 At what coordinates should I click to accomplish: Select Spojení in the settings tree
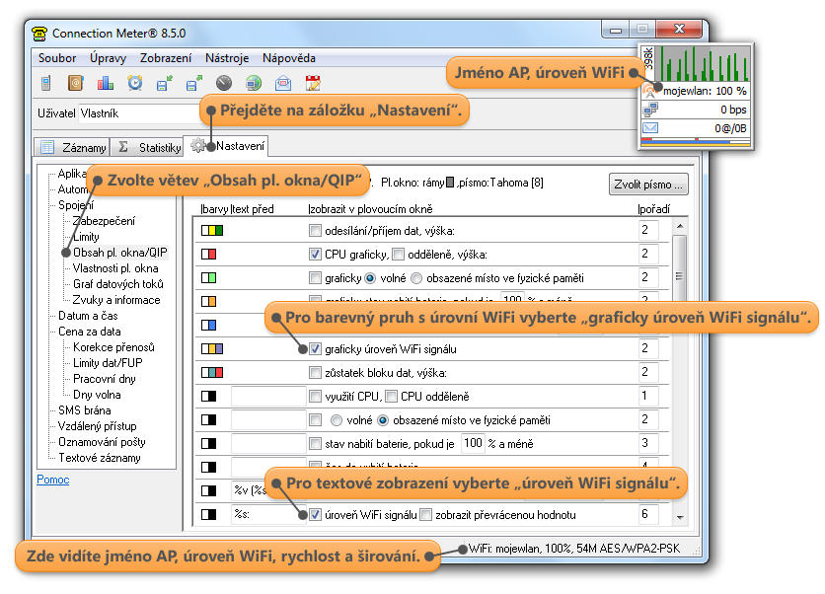pos(76,205)
